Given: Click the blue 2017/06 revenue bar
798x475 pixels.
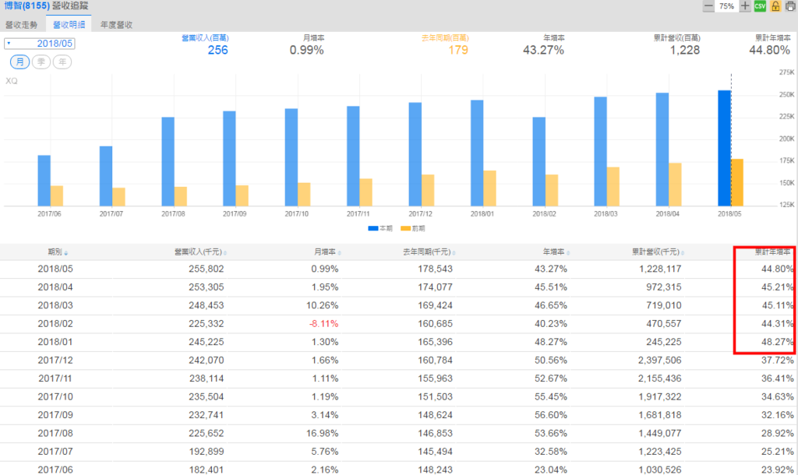Looking at the screenshot, I should click(x=44, y=181).
